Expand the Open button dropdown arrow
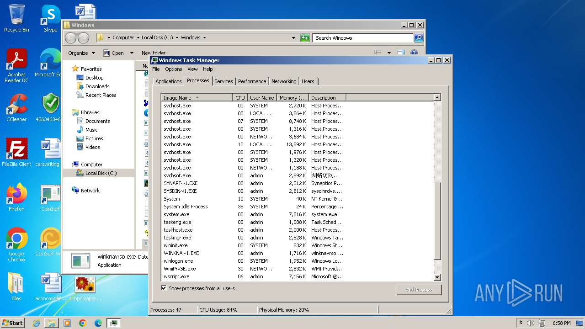The image size is (585, 329). pos(132,53)
